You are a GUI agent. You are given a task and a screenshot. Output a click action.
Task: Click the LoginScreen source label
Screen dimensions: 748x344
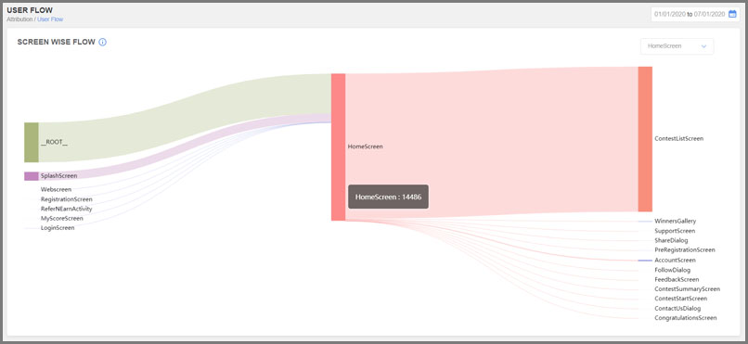pyautogui.click(x=58, y=228)
